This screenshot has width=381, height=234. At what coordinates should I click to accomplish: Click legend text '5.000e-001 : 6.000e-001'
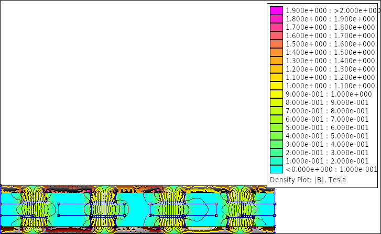327,127
